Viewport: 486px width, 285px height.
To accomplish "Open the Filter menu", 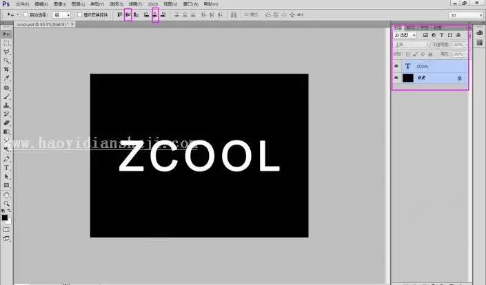I will 135,4.
